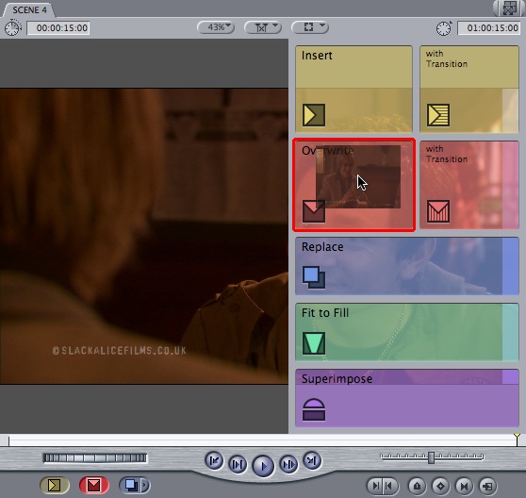This screenshot has height=498, width=526.
Task: Click the blue Replace edit button at bottom
Action: coord(131,485)
